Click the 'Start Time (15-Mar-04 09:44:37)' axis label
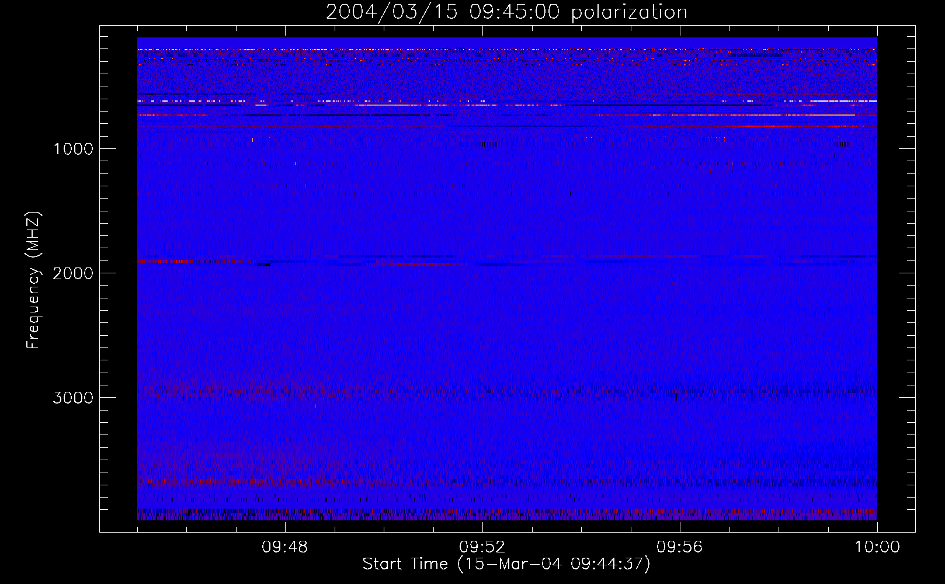 click(506, 564)
